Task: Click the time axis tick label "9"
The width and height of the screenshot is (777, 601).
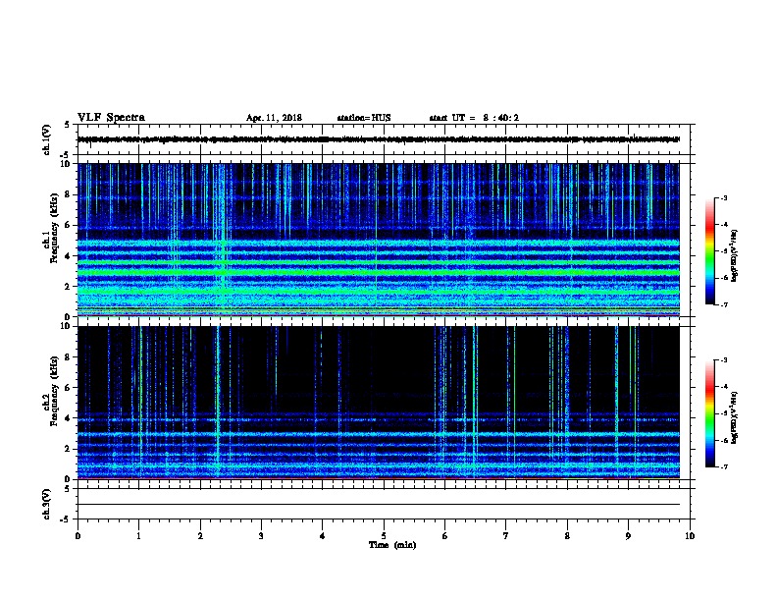Action: [x=628, y=535]
